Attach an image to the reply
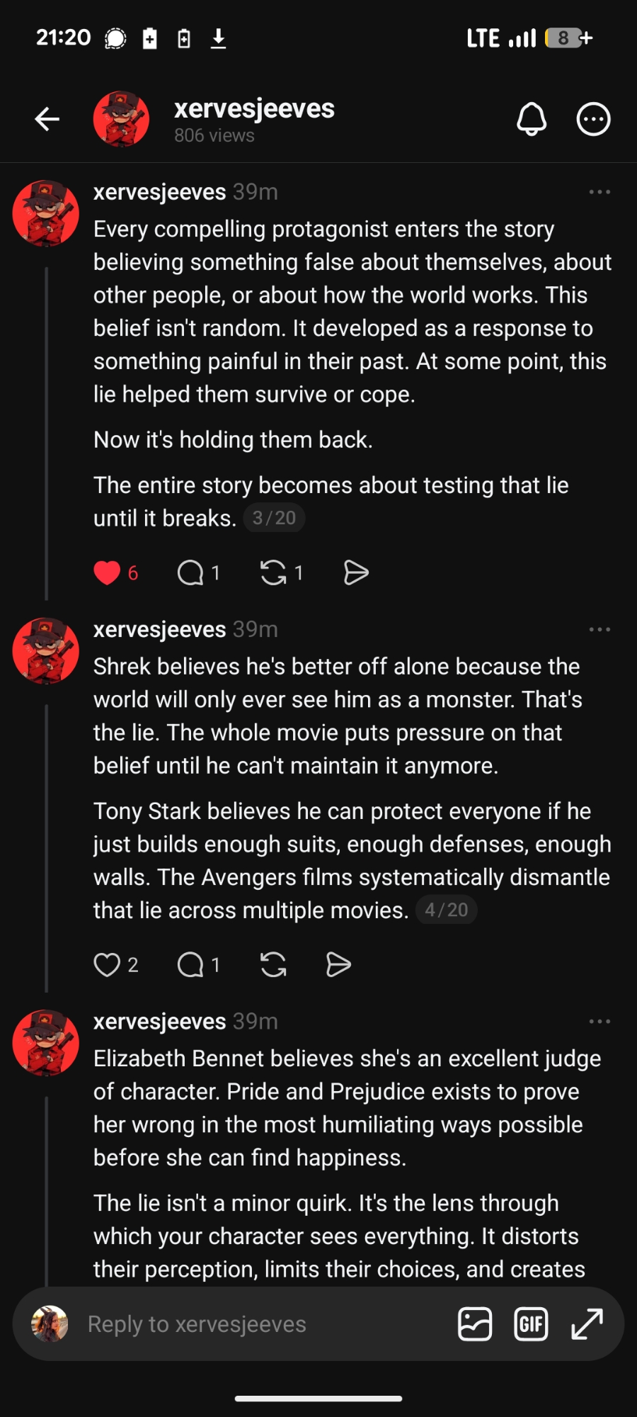Viewport: 637px width, 1417px height. (475, 1324)
